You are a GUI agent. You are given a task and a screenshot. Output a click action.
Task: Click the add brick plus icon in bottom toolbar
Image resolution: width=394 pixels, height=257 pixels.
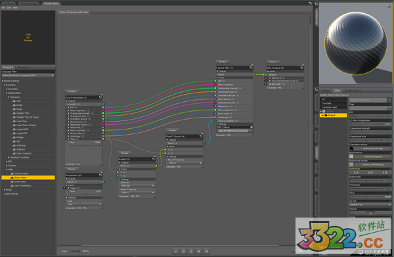[176, 251]
